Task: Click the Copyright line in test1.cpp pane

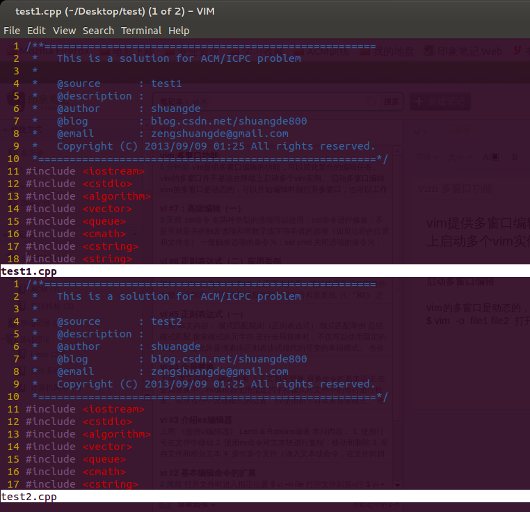Action: click(216, 146)
